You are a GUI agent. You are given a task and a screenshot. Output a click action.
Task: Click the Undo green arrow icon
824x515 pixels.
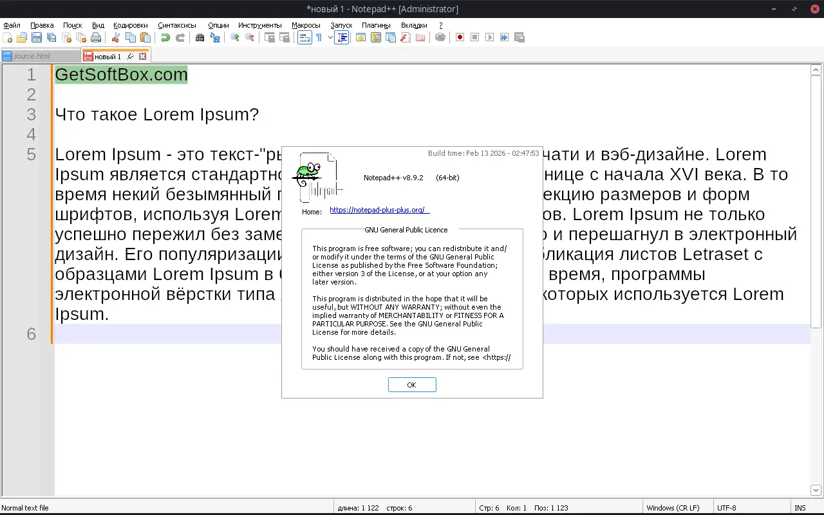[x=165, y=37]
